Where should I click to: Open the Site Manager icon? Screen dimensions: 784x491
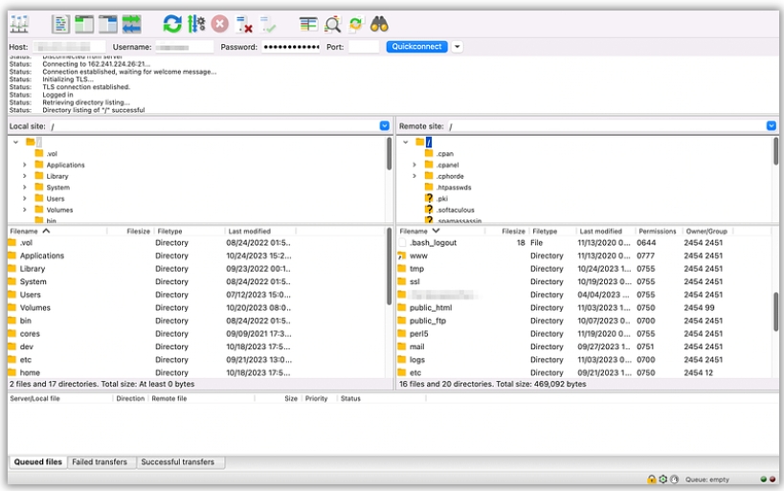tap(19, 24)
